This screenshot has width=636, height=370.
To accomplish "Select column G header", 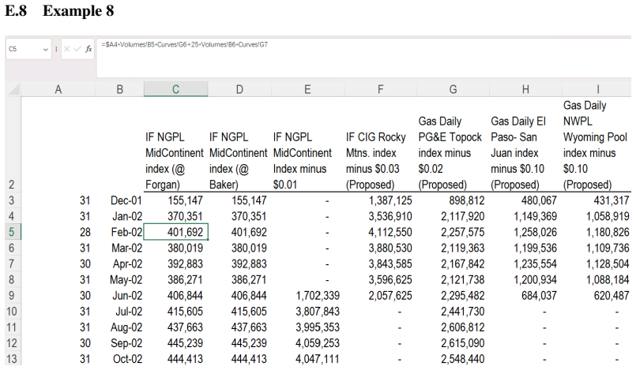I will (x=453, y=89).
